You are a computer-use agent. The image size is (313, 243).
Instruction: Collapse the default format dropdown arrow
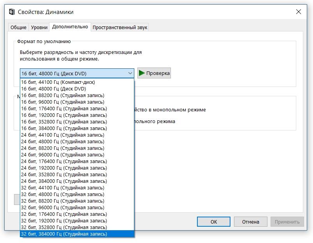(x=130, y=73)
